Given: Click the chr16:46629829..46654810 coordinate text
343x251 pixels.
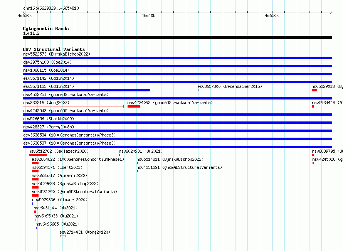Looking at the screenshot, I should point(51,8).
